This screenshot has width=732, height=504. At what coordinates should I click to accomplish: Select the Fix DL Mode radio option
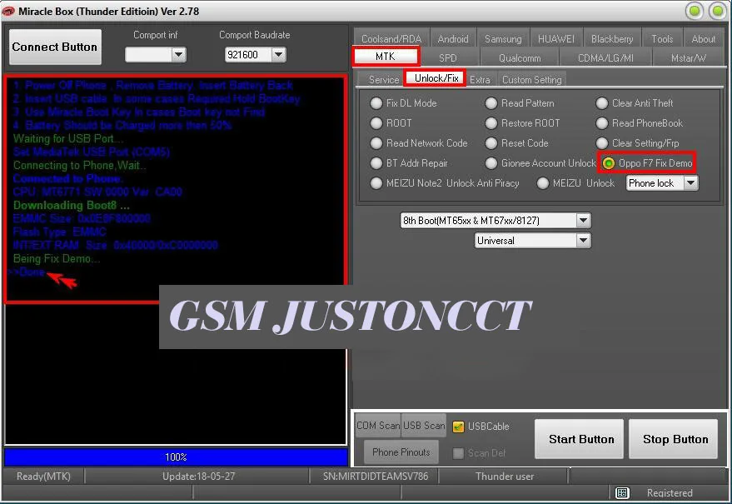point(376,103)
